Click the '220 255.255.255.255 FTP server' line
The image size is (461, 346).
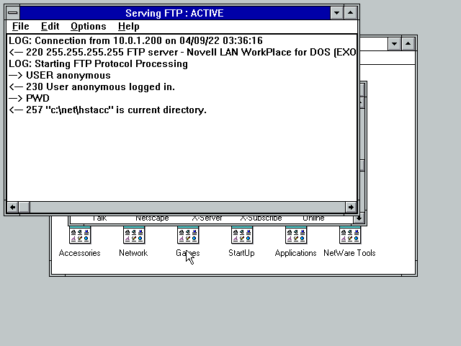point(182,52)
